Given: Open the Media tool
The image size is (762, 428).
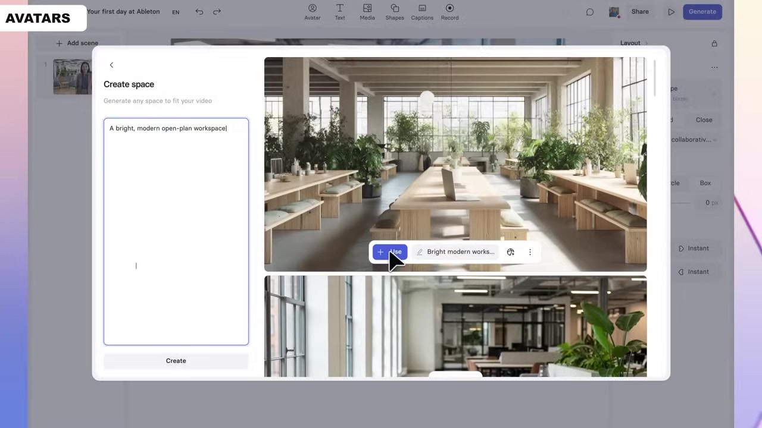Looking at the screenshot, I should (367, 12).
